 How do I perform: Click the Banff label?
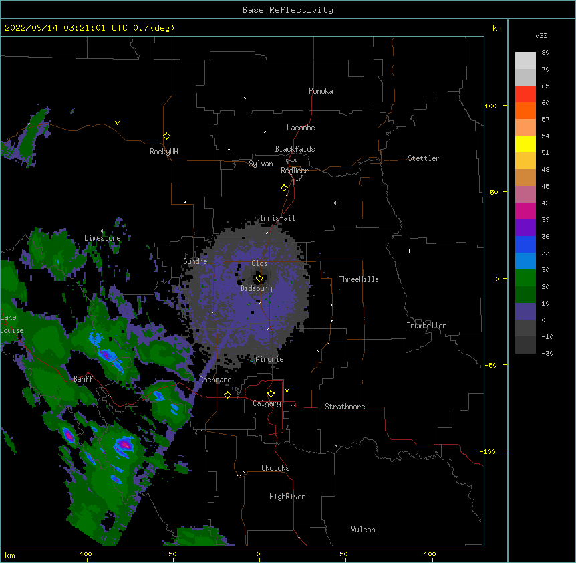(x=83, y=379)
